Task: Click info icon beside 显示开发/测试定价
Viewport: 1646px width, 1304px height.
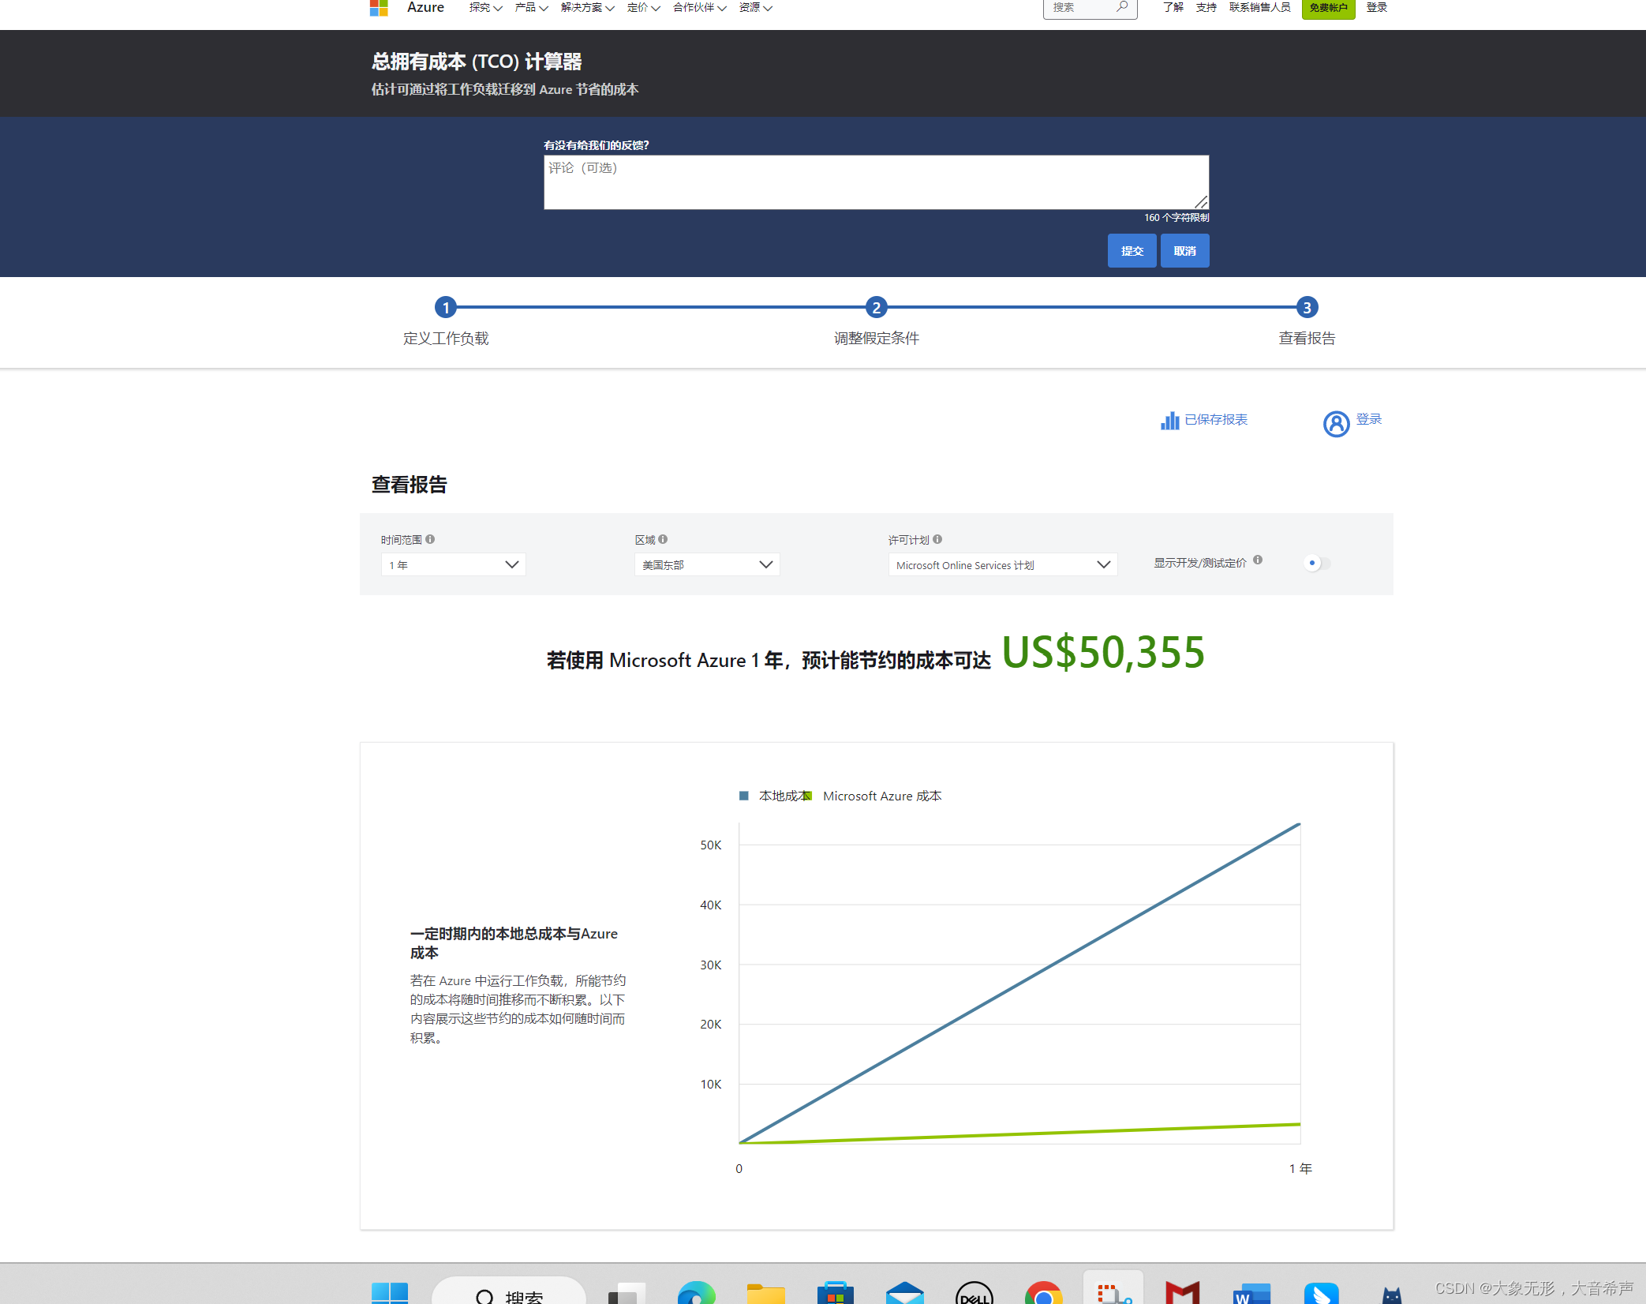Action: click(x=1258, y=560)
